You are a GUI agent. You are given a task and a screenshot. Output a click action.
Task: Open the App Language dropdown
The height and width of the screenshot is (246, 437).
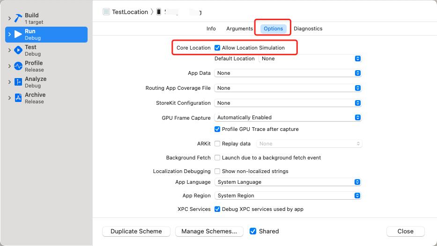pos(288,182)
